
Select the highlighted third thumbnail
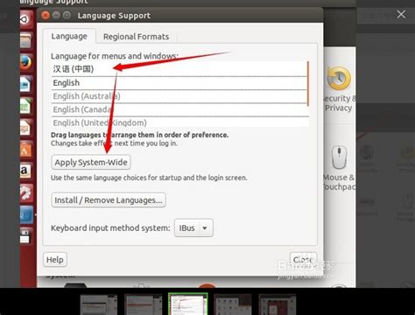(188, 304)
